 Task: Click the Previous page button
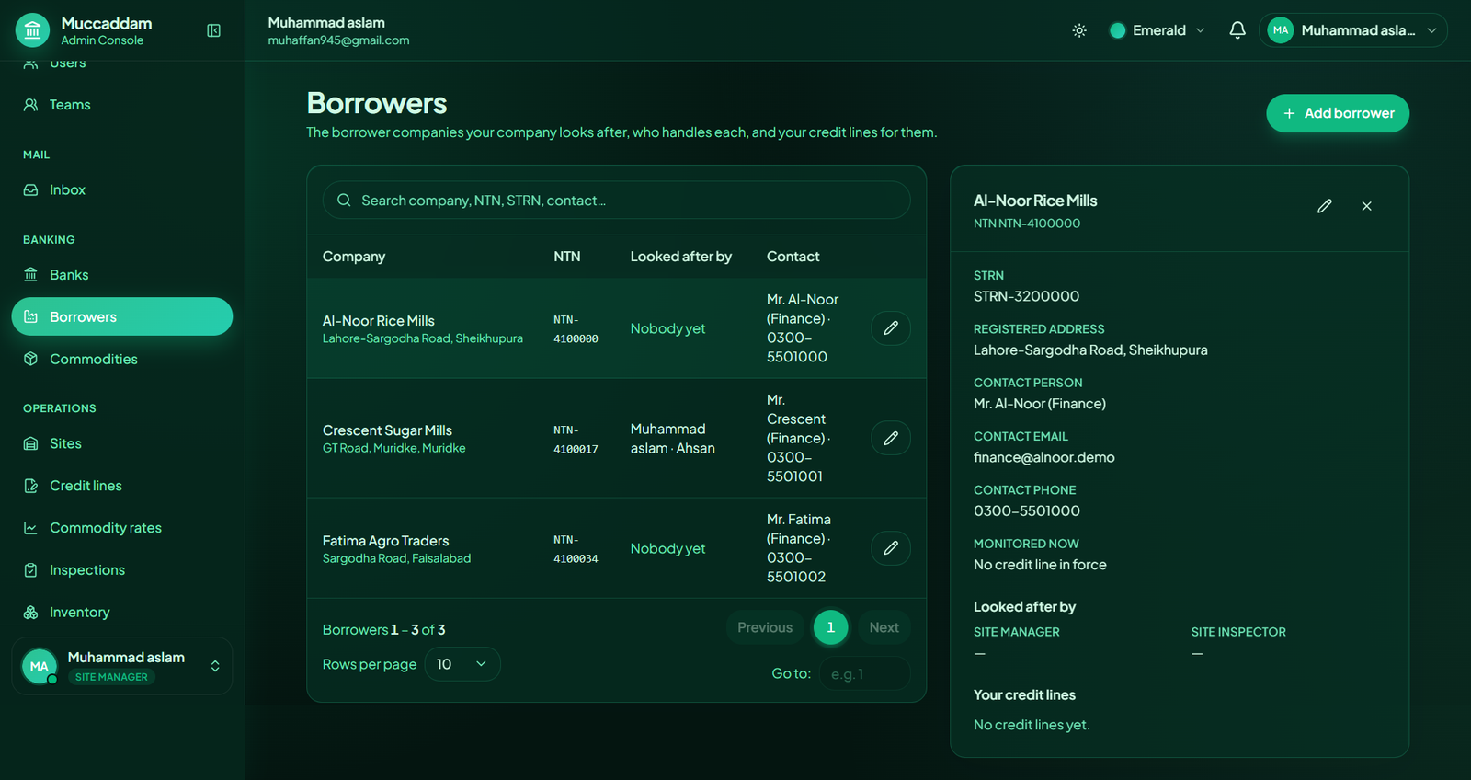point(765,627)
